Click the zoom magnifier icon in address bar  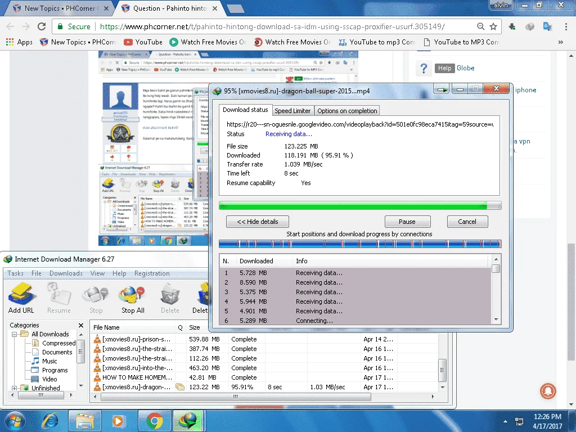480,26
